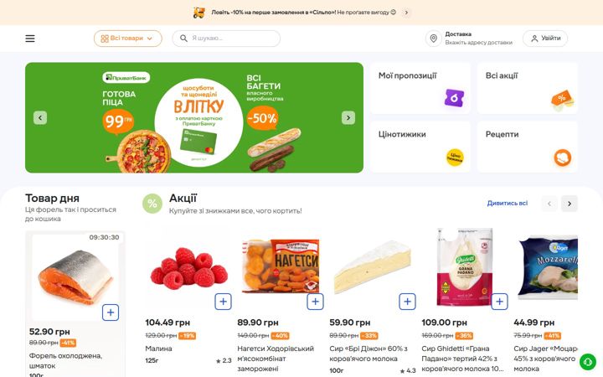
Task: Click the delivery location pin icon
Action: coord(434,39)
